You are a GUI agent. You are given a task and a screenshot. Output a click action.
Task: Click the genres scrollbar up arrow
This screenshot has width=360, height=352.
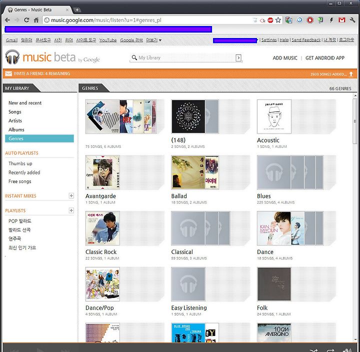355,95
